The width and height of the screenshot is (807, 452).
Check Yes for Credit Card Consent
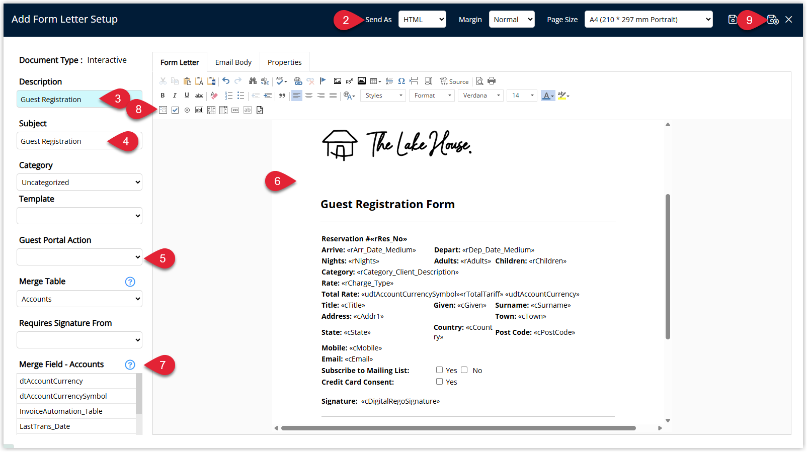(439, 382)
